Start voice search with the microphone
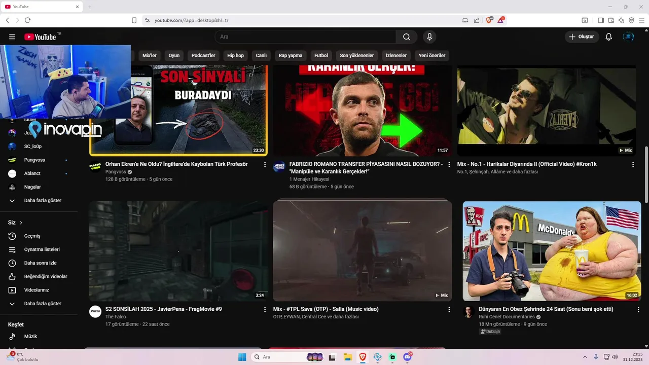This screenshot has height=365, width=649. (x=429, y=36)
